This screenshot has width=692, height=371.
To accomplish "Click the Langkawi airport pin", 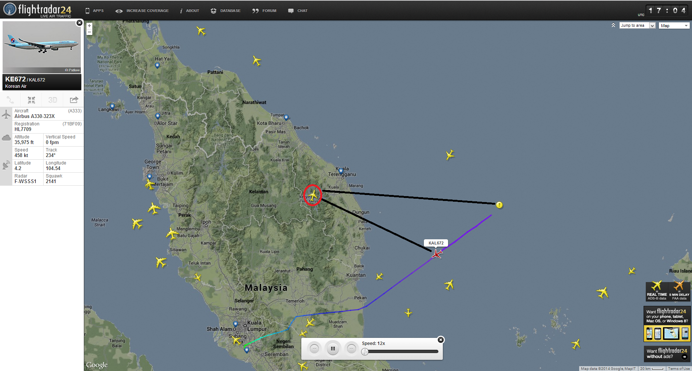I will [112, 106].
